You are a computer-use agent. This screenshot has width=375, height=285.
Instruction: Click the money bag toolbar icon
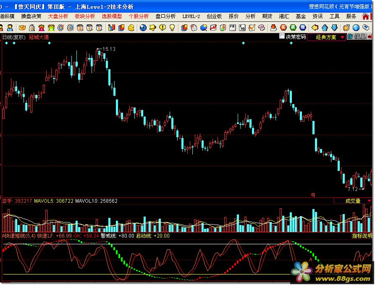[31, 28]
